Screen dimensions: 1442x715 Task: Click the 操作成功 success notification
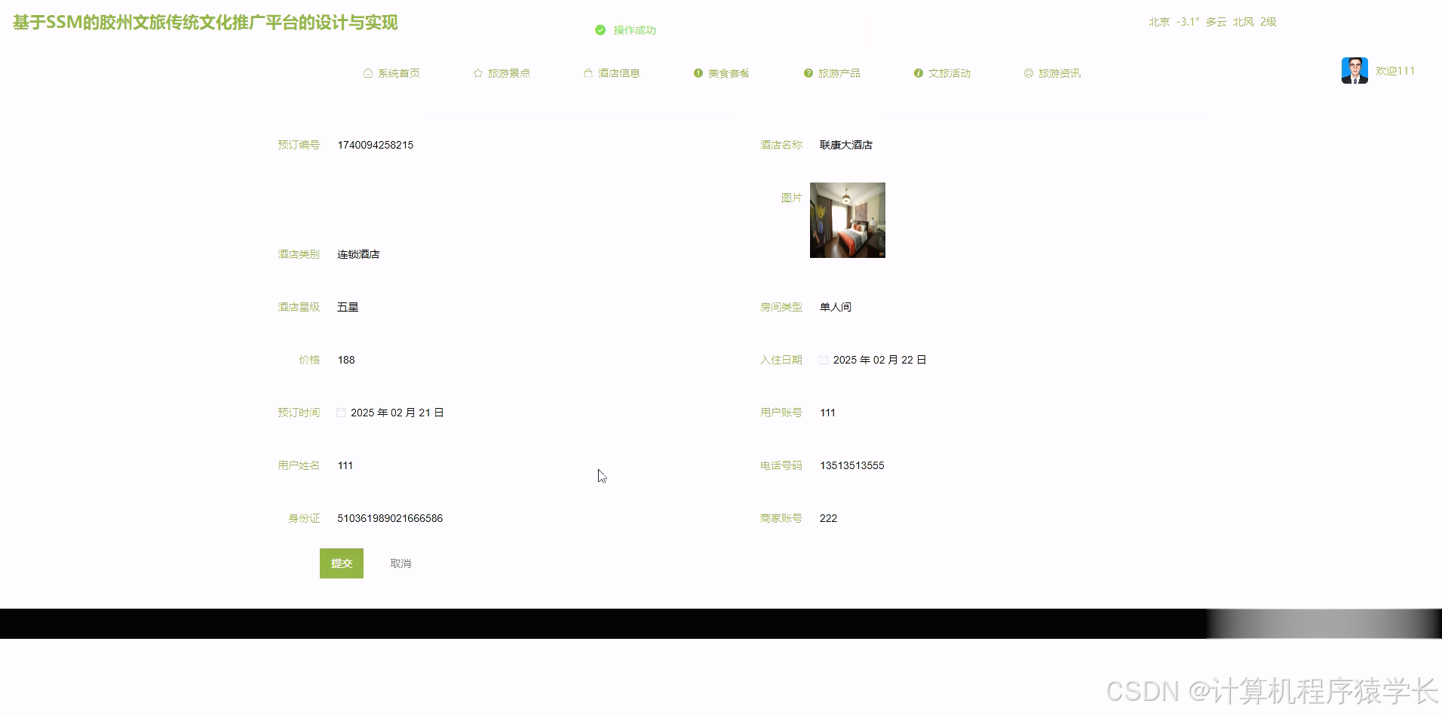(633, 30)
